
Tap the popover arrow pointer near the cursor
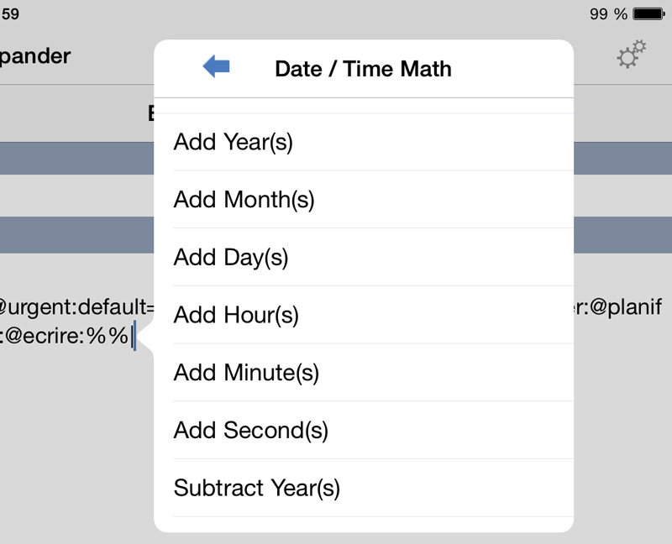(x=145, y=337)
